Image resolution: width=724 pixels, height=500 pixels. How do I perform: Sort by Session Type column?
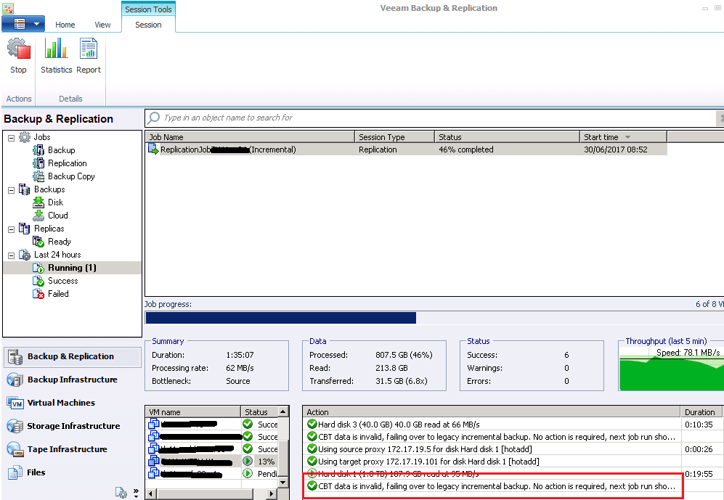[x=394, y=137]
